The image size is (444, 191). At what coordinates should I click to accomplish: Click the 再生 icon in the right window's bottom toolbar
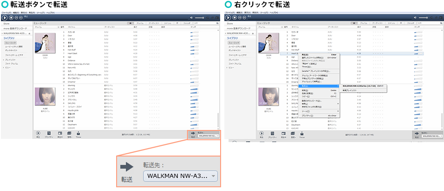[262, 134]
